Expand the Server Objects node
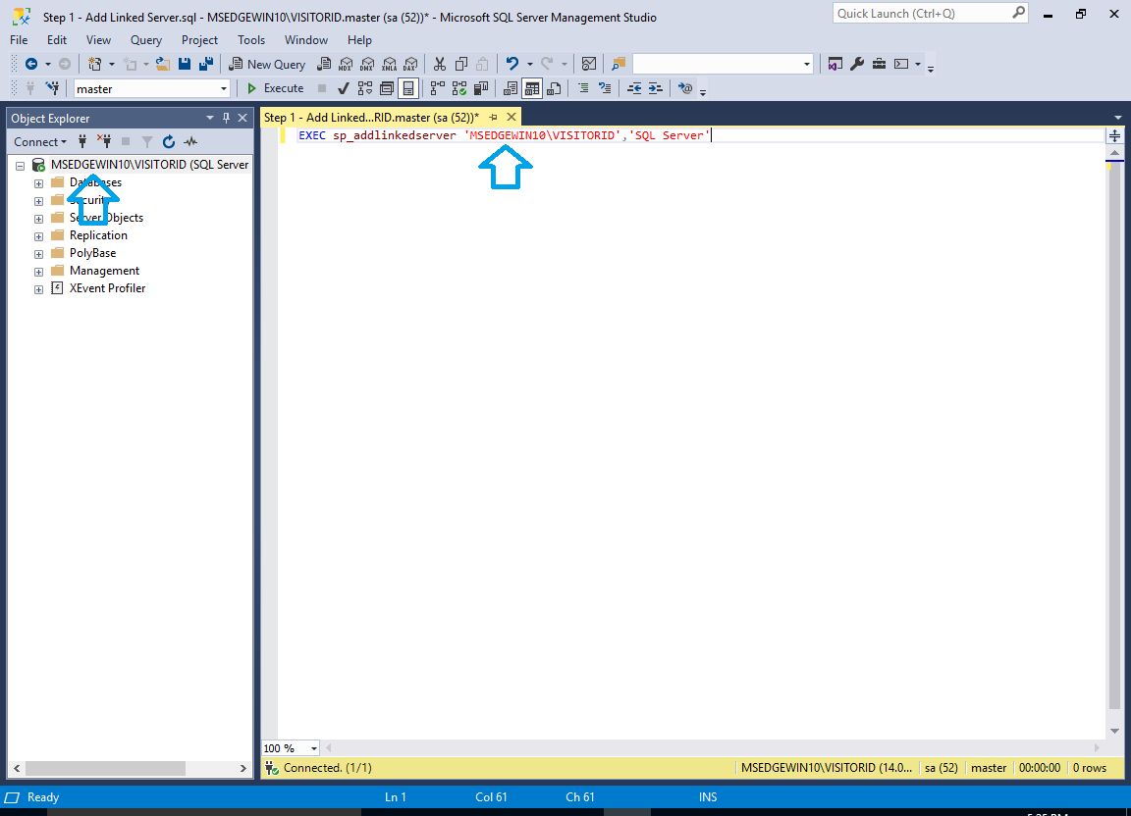 [38, 219]
